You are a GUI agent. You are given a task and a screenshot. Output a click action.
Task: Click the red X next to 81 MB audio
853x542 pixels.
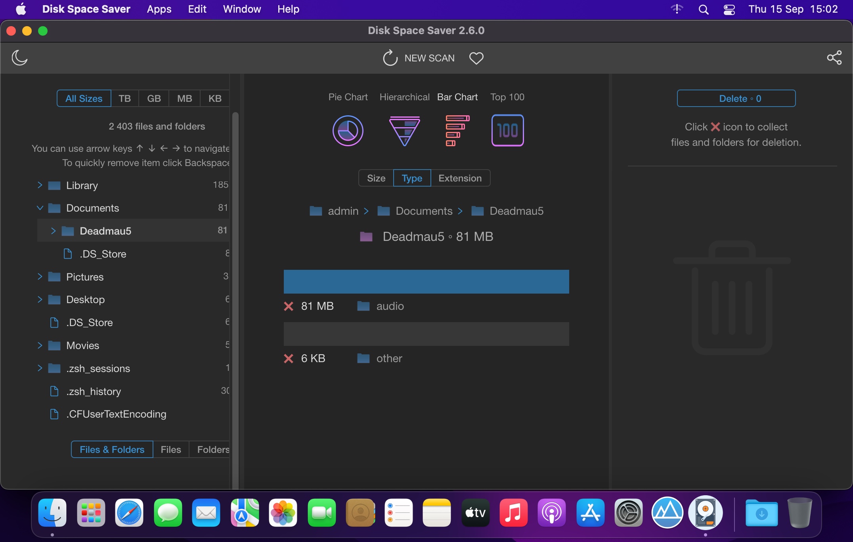click(x=289, y=306)
